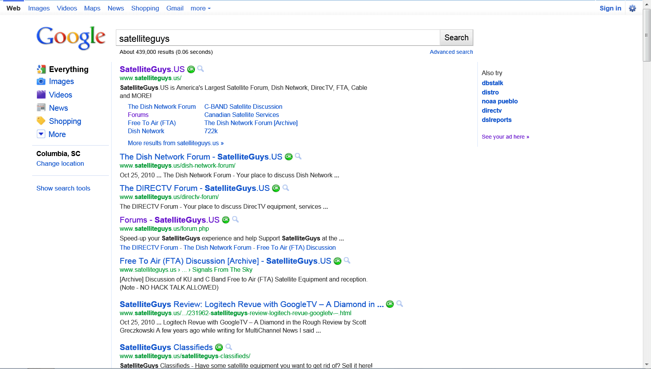Image resolution: width=651 pixels, height=369 pixels.
Task: Expand the More dropdown arrow in sidebar
Action: 41,134
